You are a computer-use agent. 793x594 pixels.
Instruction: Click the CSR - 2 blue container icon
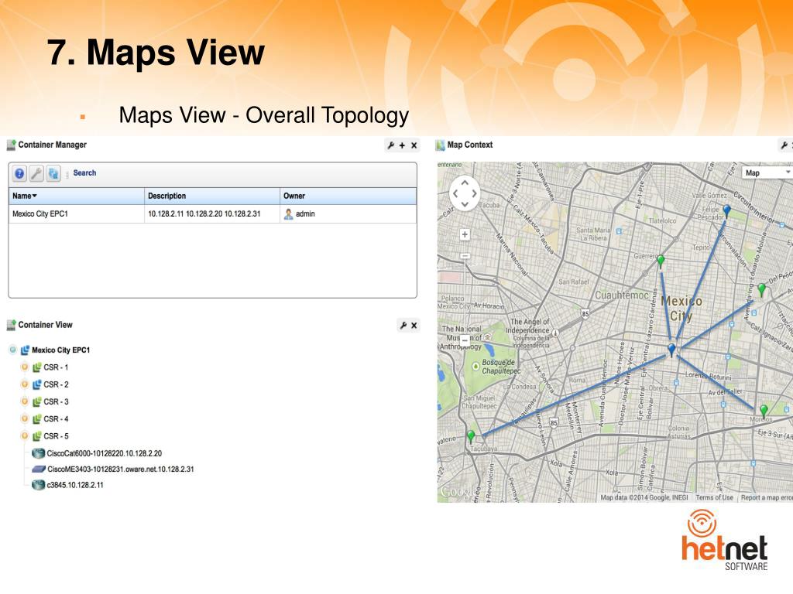pos(37,384)
